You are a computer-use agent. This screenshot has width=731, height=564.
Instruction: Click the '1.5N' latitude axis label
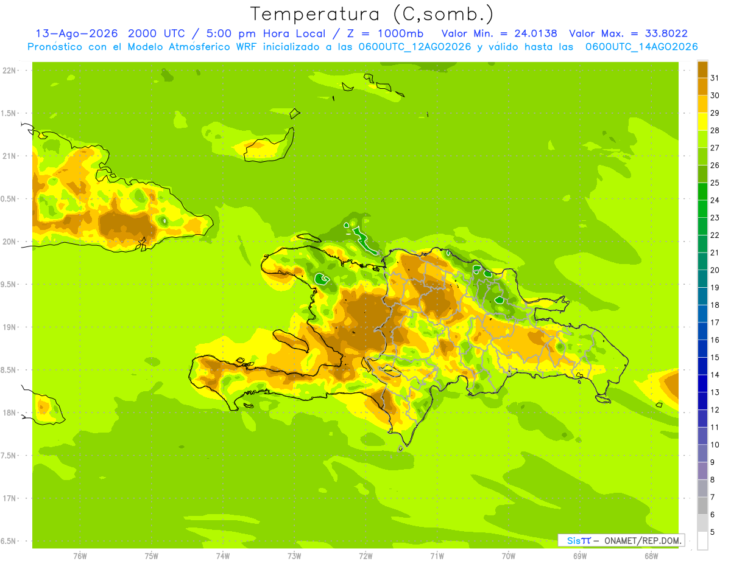point(9,113)
